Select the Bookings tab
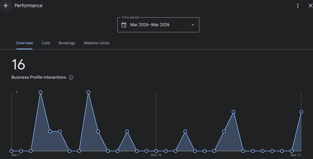Viewport: 313px width, 159px height. (x=67, y=43)
